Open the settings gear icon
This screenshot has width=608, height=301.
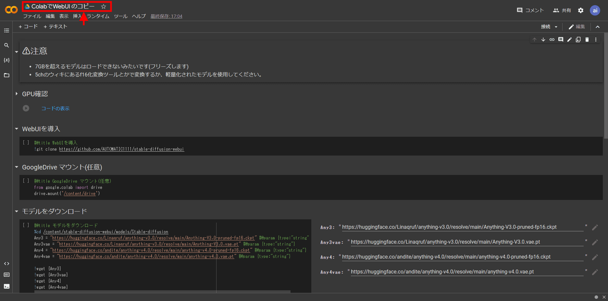click(581, 10)
